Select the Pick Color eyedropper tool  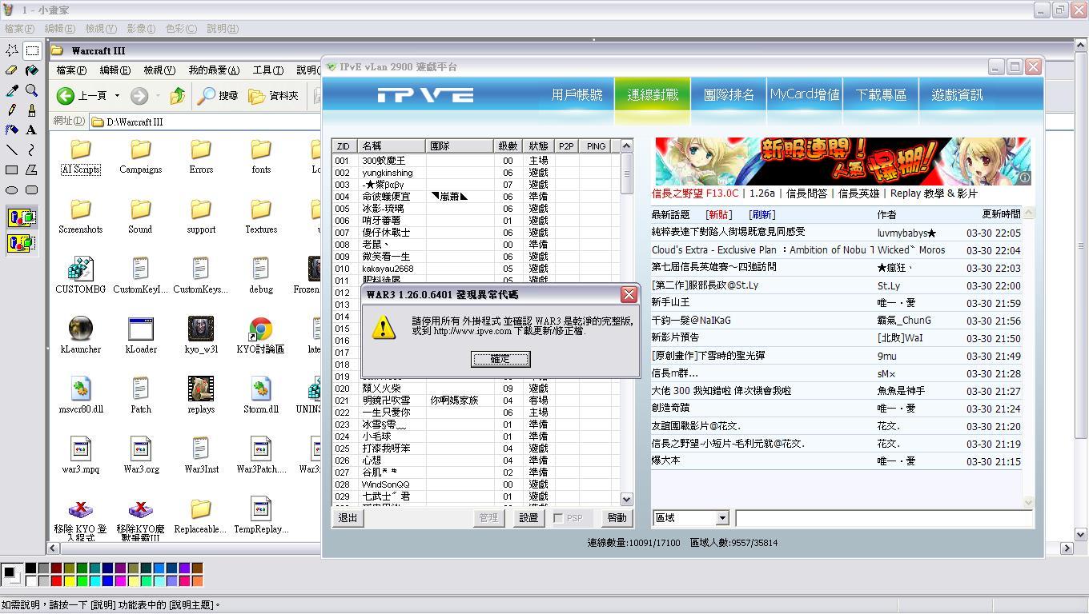point(12,90)
